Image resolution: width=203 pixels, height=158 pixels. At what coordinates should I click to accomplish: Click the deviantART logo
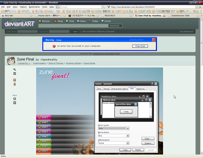(x=20, y=24)
